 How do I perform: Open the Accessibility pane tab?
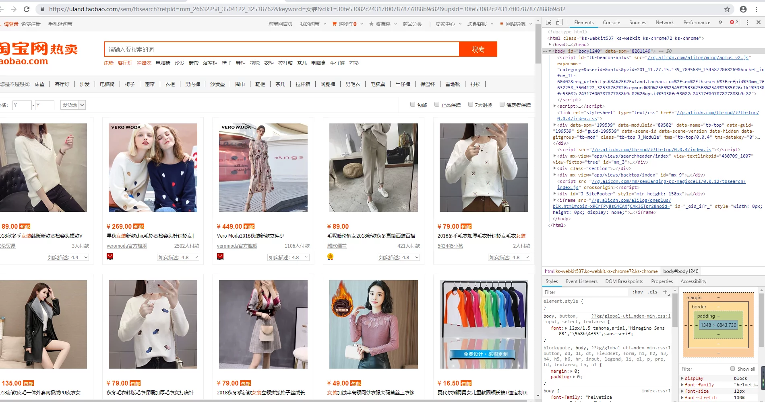pos(693,281)
